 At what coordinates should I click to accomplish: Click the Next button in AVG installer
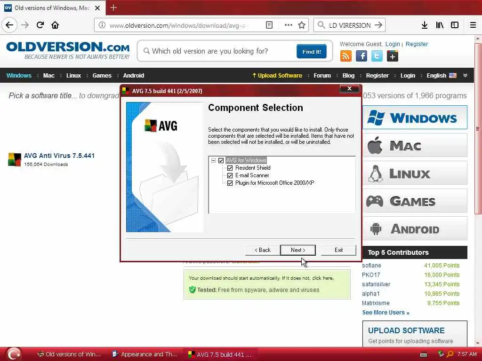point(298,250)
